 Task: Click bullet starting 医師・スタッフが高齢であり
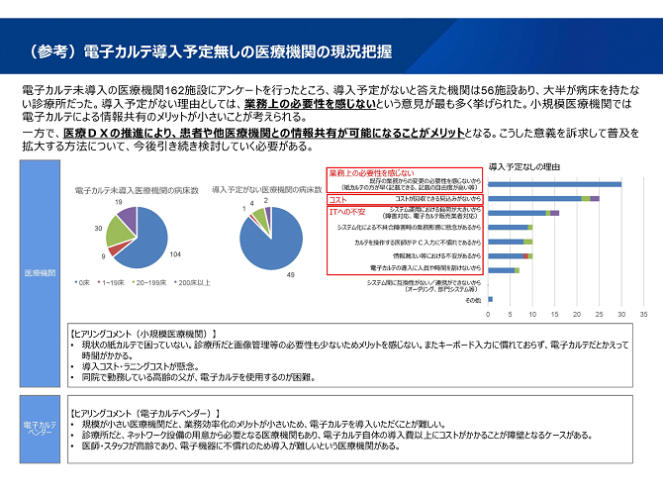(x=241, y=446)
